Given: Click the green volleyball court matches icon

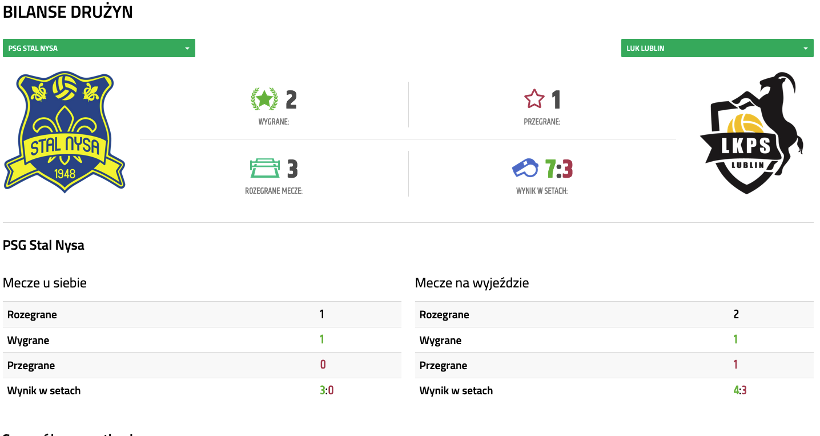Looking at the screenshot, I should [265, 169].
